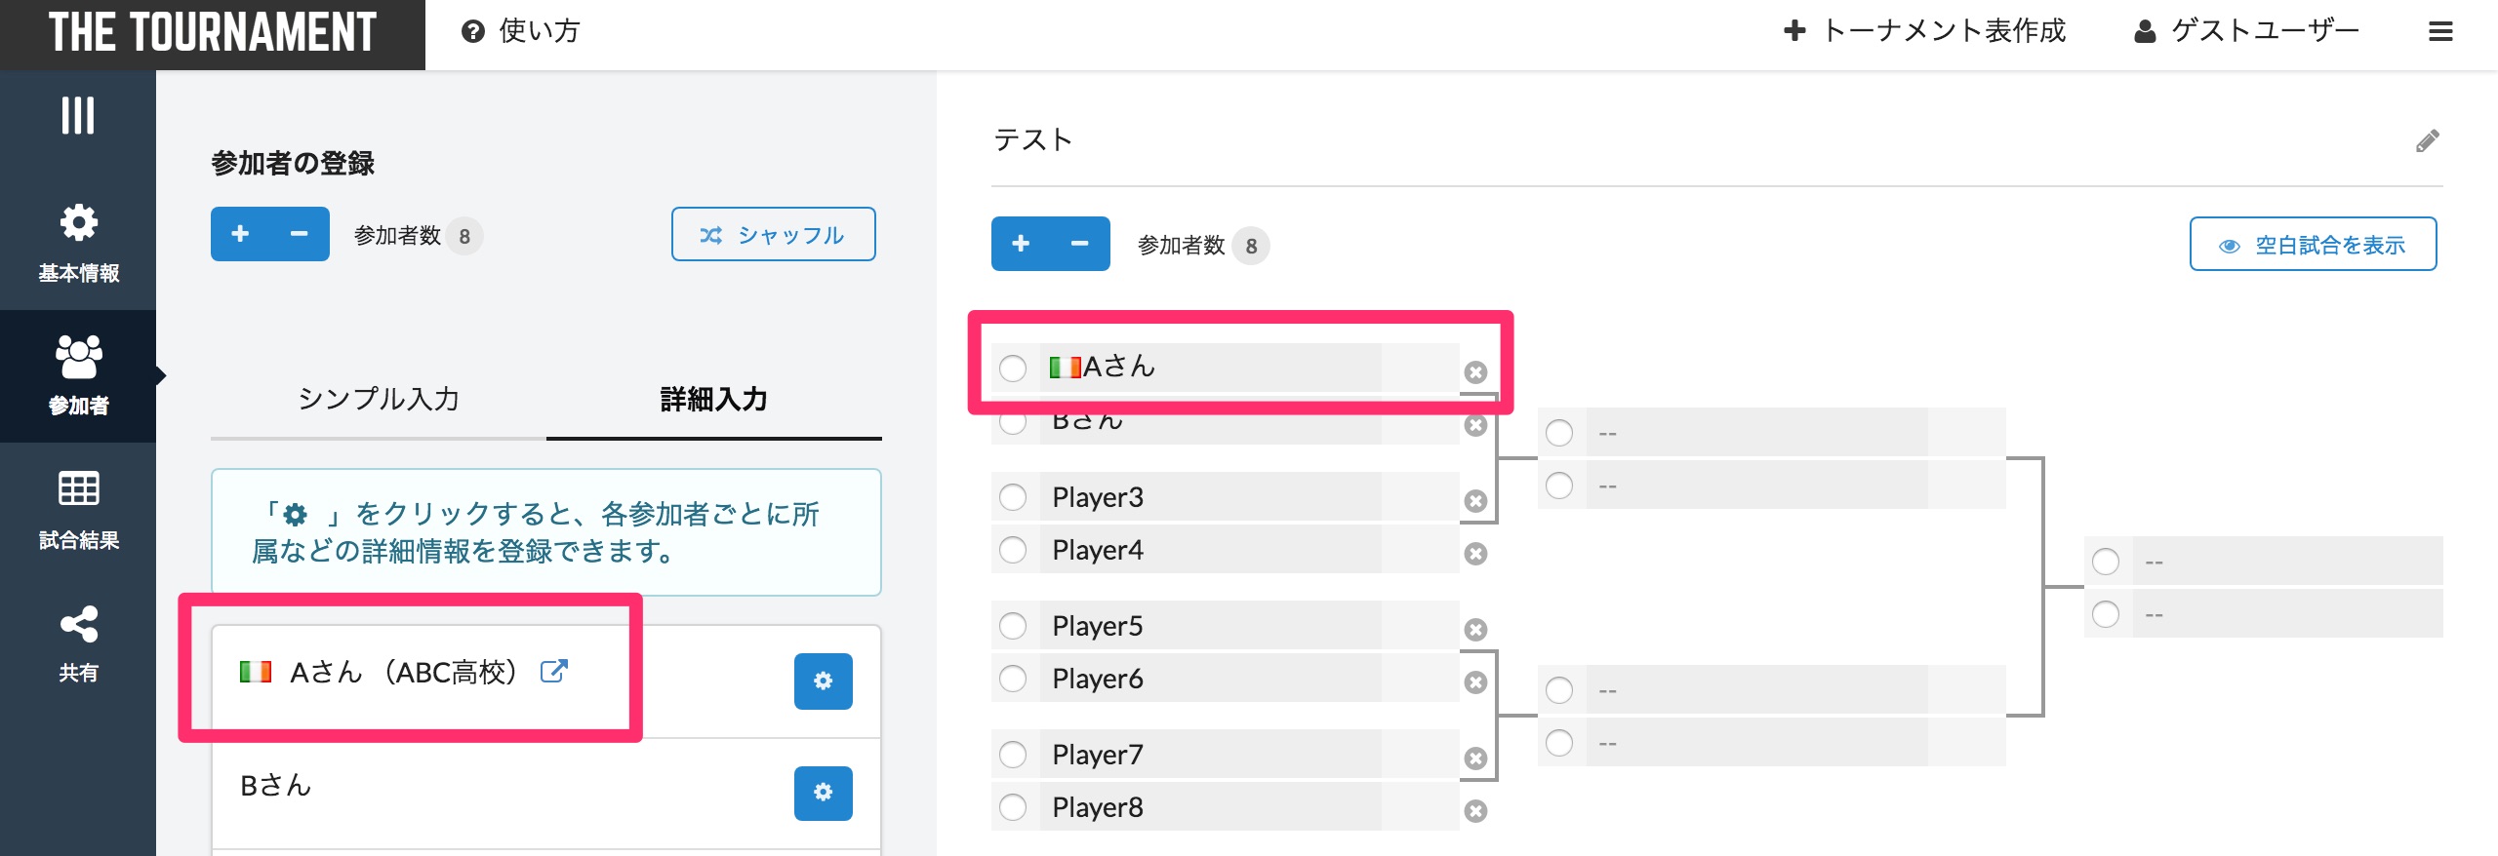
Task: Open the hamburger menu in top bar
Action: (2440, 32)
